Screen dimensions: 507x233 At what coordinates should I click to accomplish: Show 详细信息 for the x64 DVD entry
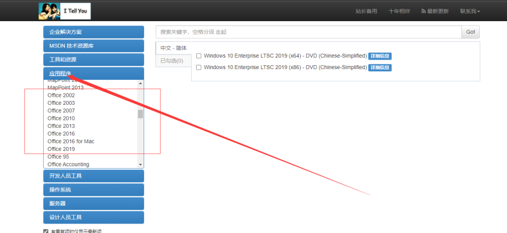(380, 56)
